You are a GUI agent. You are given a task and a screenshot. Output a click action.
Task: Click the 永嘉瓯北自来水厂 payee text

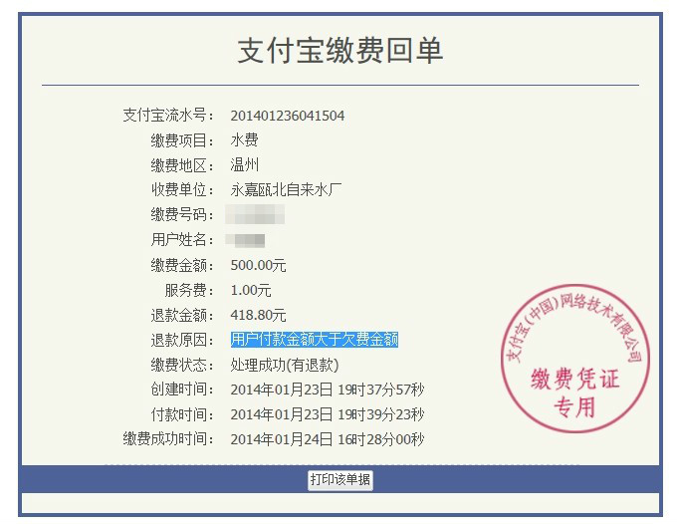tap(286, 189)
